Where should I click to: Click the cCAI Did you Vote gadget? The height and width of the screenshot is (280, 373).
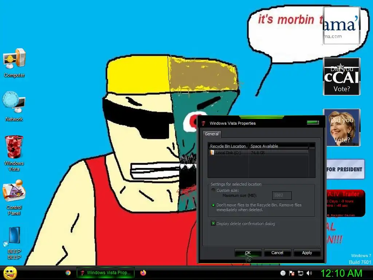point(342,77)
